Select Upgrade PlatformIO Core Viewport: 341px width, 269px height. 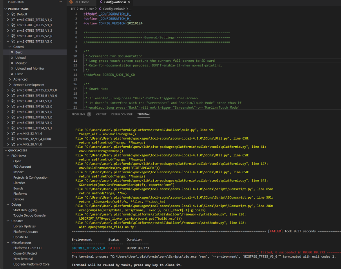(x=31, y=264)
